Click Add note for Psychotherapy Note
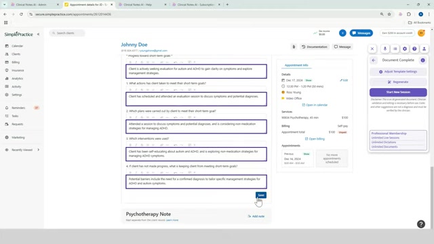This screenshot has height=244, width=434. click(256, 216)
